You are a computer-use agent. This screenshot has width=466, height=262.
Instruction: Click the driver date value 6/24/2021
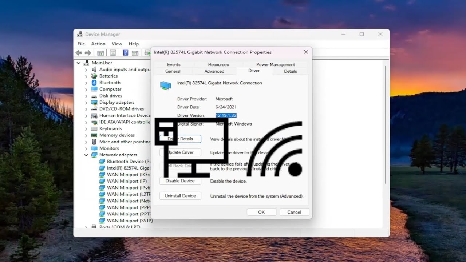(226, 107)
